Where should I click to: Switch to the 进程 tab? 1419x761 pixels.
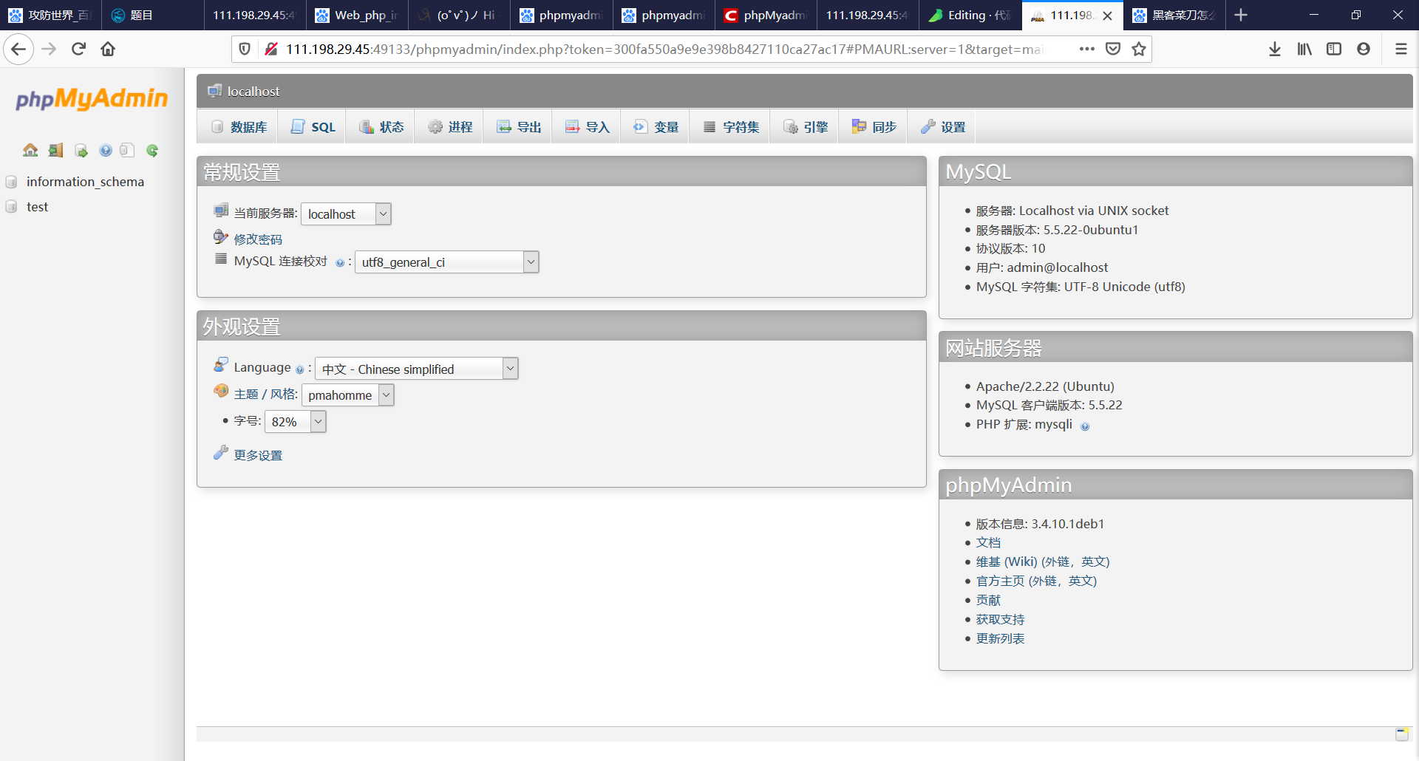pyautogui.click(x=450, y=127)
